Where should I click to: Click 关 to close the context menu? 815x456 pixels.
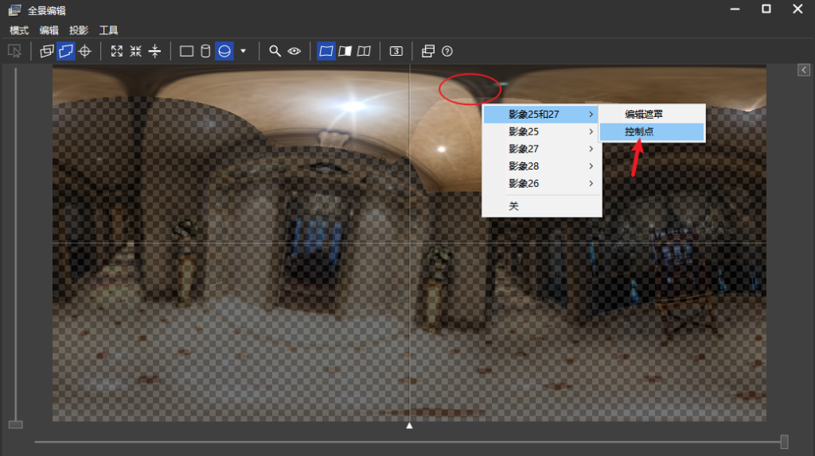pos(541,206)
